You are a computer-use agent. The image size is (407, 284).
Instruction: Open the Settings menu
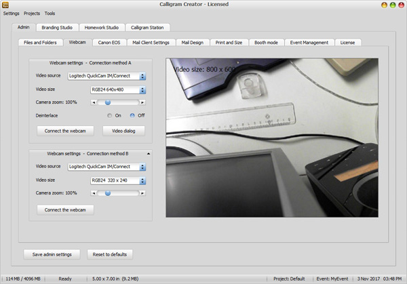(11, 14)
